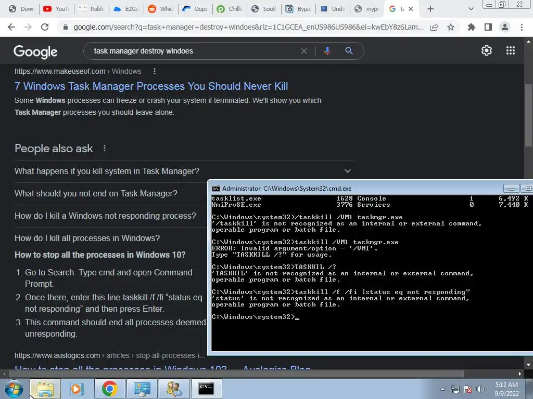Clear the Google search box with the X

tap(304, 51)
